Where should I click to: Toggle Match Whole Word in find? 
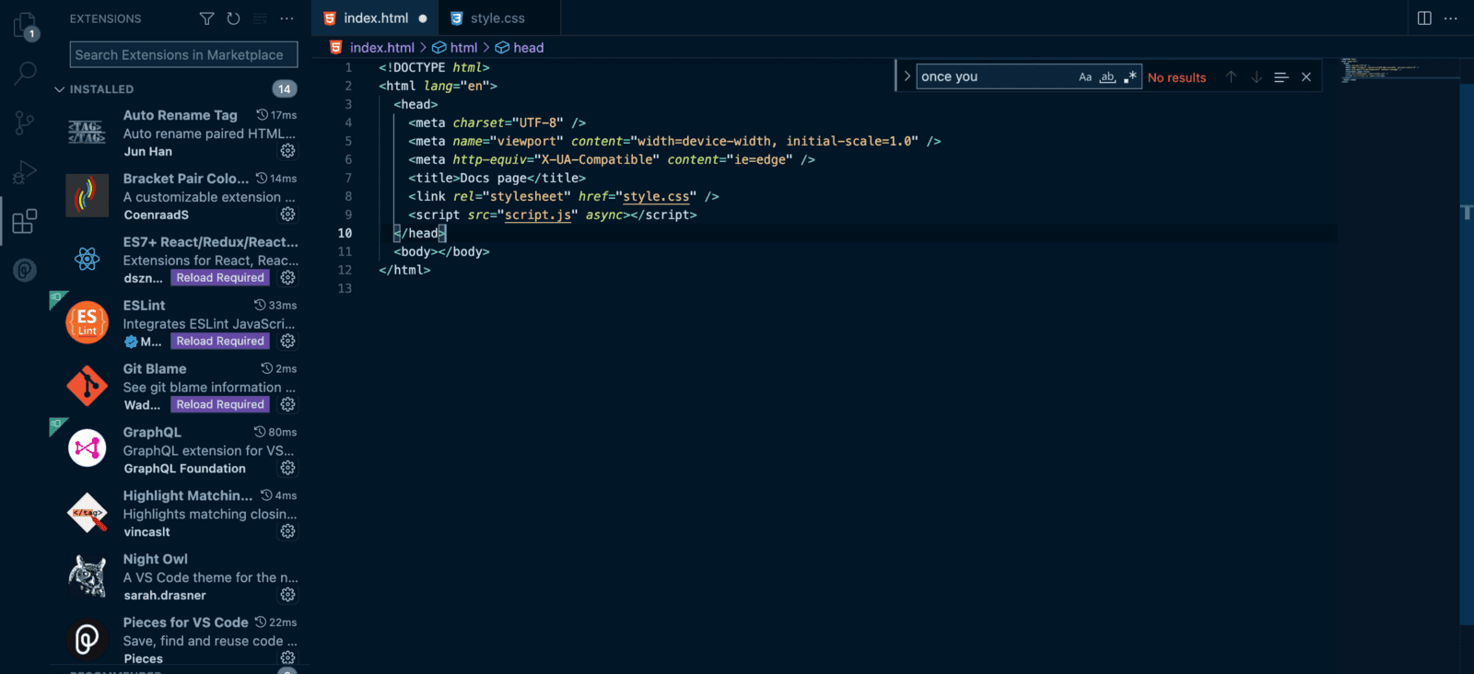[1108, 77]
